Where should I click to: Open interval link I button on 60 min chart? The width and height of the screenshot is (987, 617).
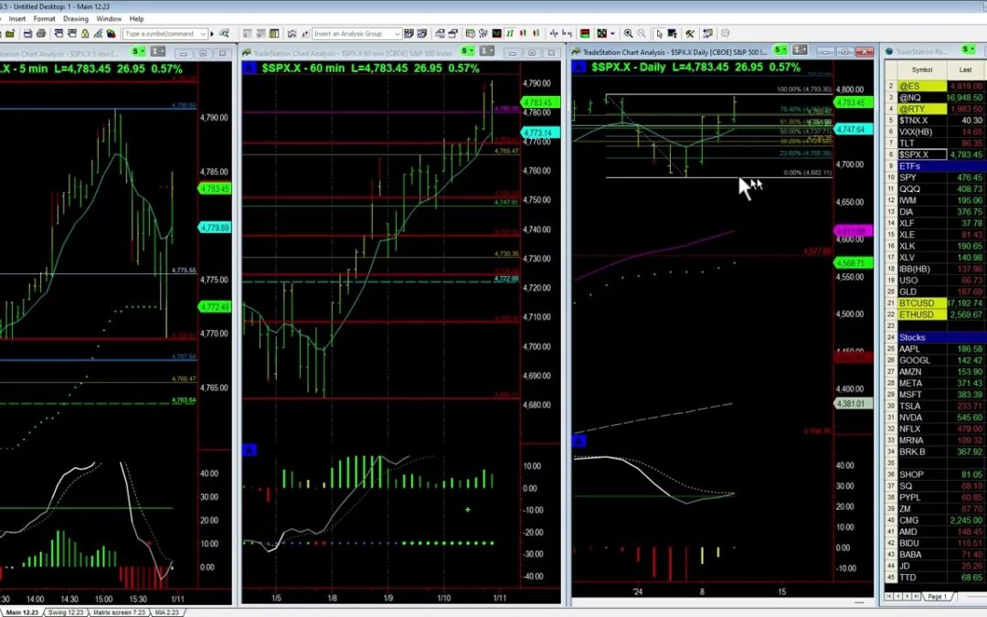coord(486,51)
